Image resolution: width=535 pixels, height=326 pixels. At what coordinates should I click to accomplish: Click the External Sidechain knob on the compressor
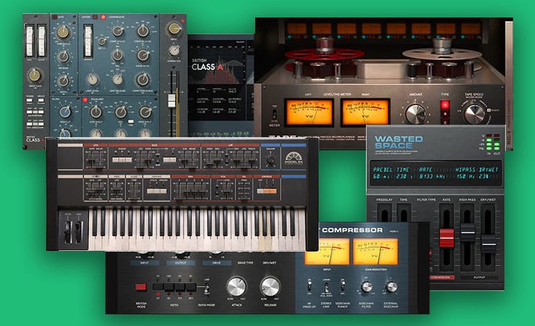coord(391,287)
